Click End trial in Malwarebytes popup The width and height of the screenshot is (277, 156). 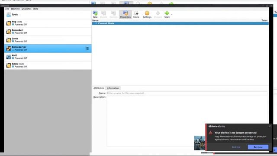(236, 147)
